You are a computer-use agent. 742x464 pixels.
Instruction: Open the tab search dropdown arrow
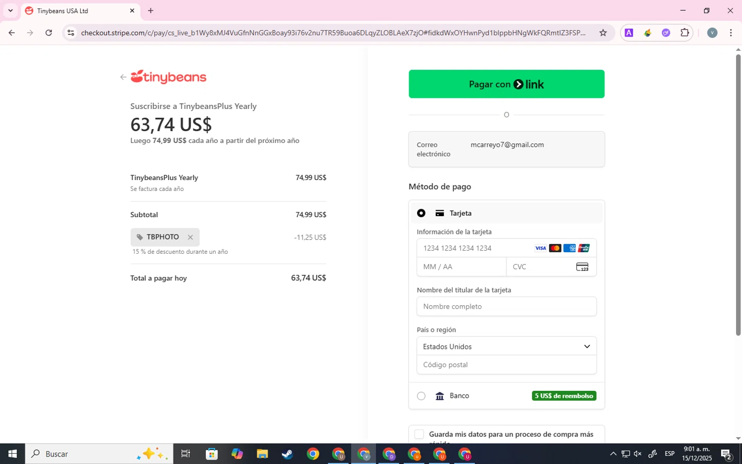(10, 10)
